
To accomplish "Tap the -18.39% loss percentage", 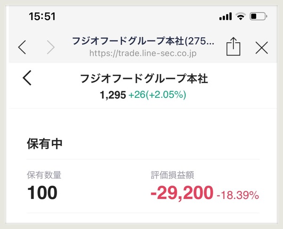I will [238, 195].
